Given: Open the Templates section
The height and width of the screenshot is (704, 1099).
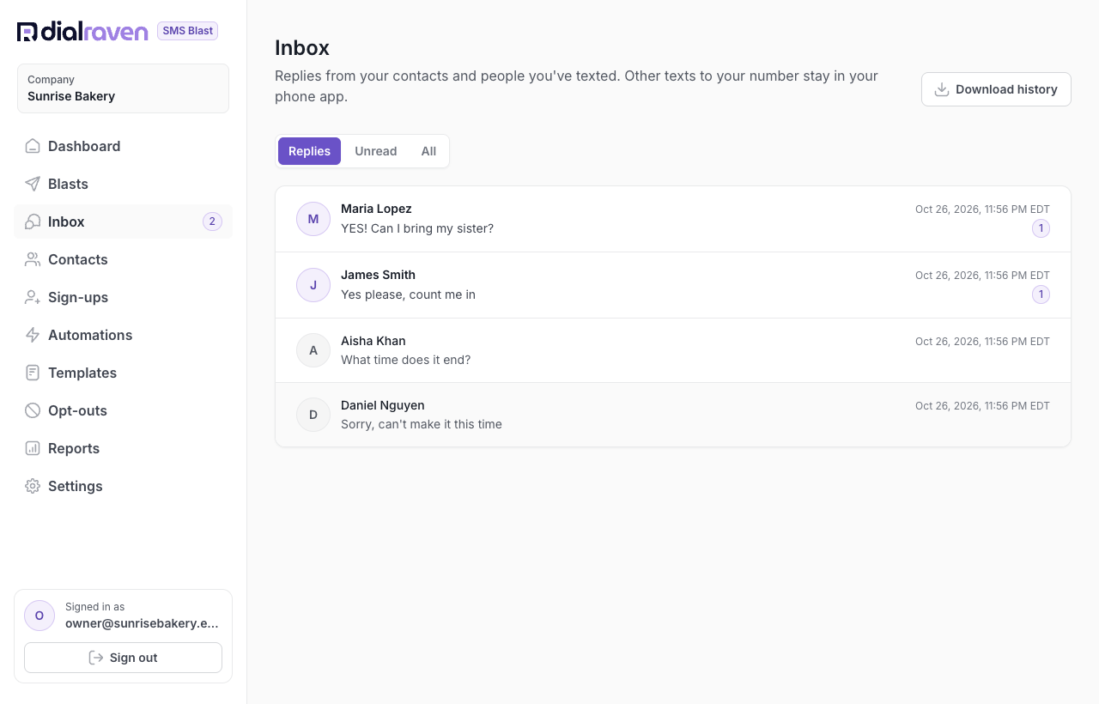Looking at the screenshot, I should [x=123, y=373].
